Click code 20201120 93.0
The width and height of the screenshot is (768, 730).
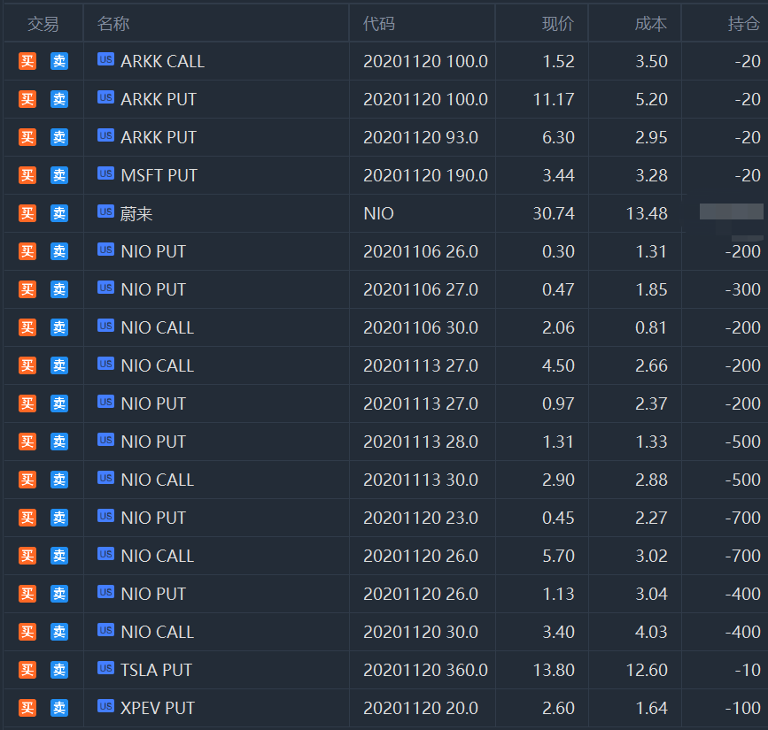421,137
